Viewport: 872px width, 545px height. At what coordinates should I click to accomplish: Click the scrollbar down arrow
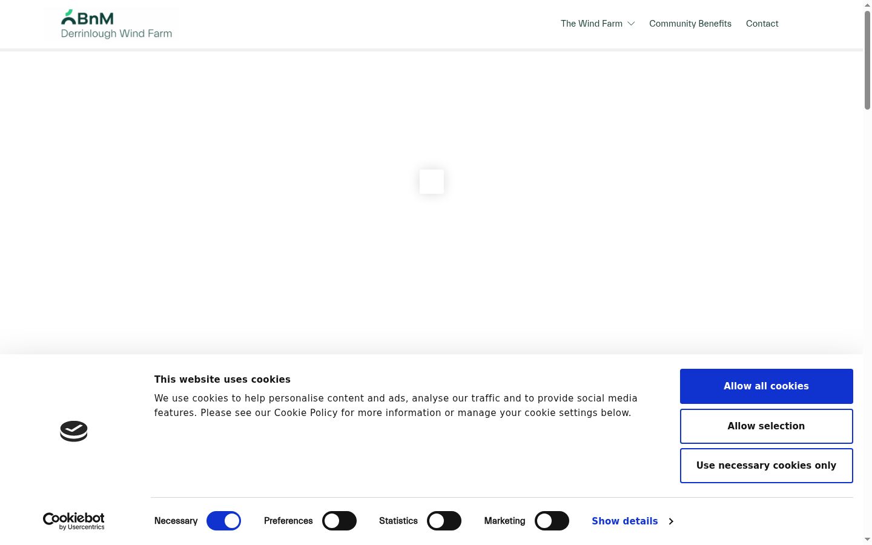pos(867,539)
